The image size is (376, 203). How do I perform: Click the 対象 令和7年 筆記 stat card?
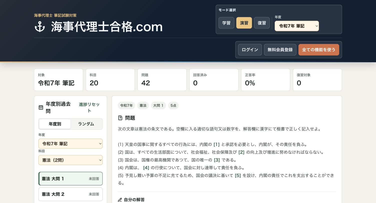pyautogui.click(x=59, y=80)
